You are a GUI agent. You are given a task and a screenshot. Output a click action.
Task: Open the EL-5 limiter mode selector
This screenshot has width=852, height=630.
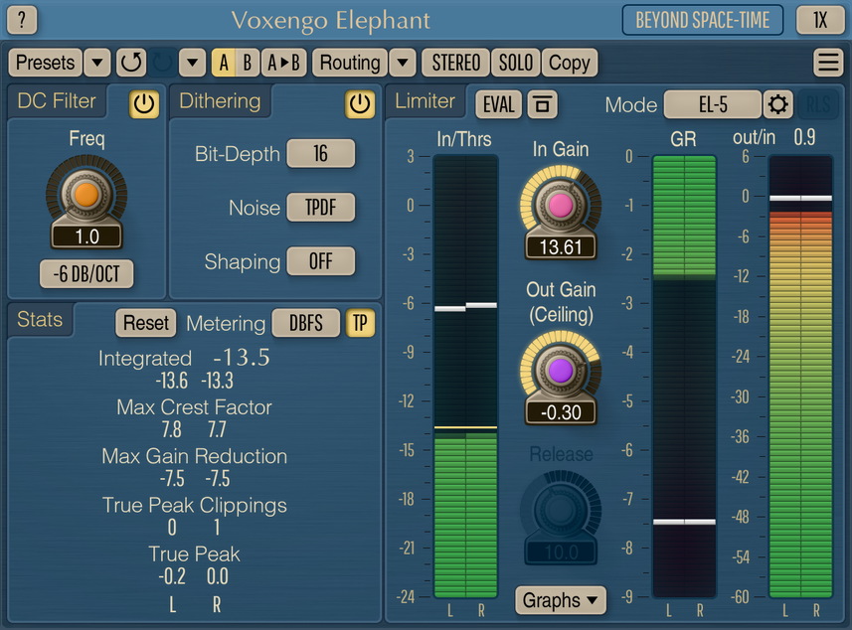point(712,104)
